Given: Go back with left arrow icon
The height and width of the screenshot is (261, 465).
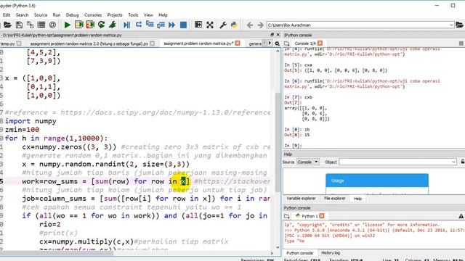Looking at the screenshot, I should (250, 25).
